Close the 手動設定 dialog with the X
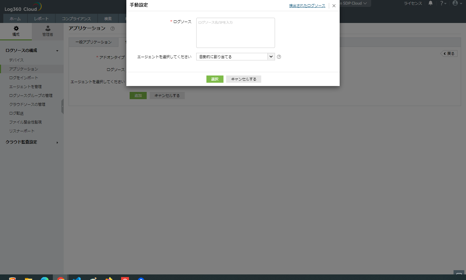This screenshot has width=466, height=280. pos(334,6)
